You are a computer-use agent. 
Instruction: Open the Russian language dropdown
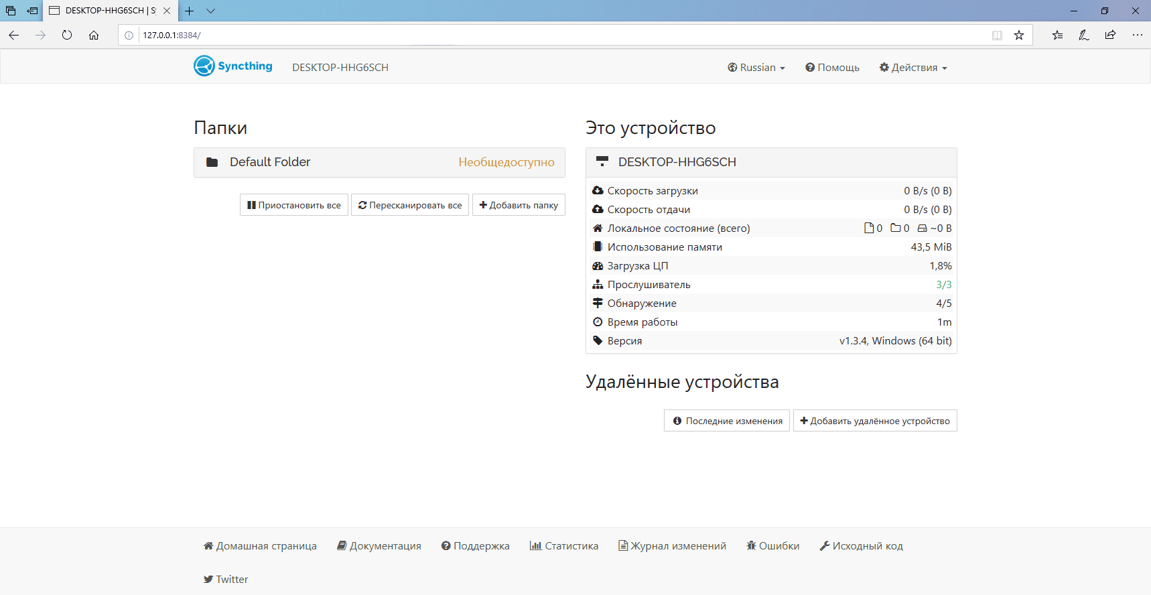pos(756,68)
